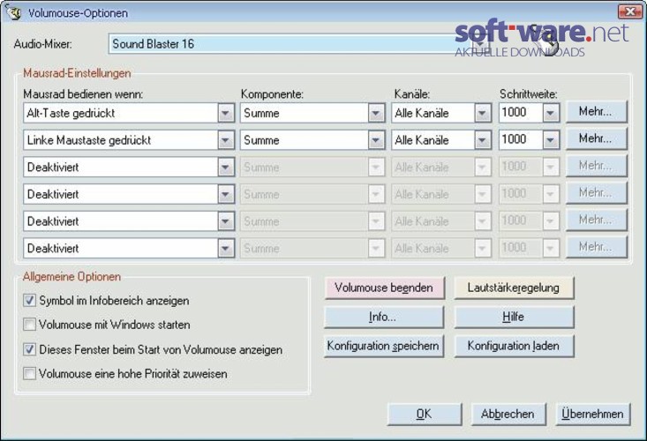Open the Kanäle dropdown in the Linke Maustaste row
Viewport: 647px width, 441px height.
pyautogui.click(x=482, y=140)
